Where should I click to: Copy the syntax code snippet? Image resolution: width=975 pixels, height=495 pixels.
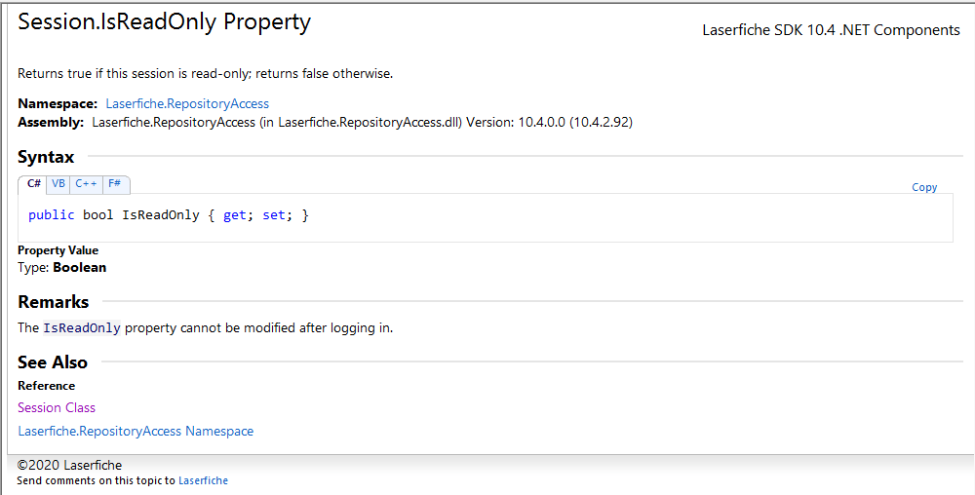pos(924,187)
